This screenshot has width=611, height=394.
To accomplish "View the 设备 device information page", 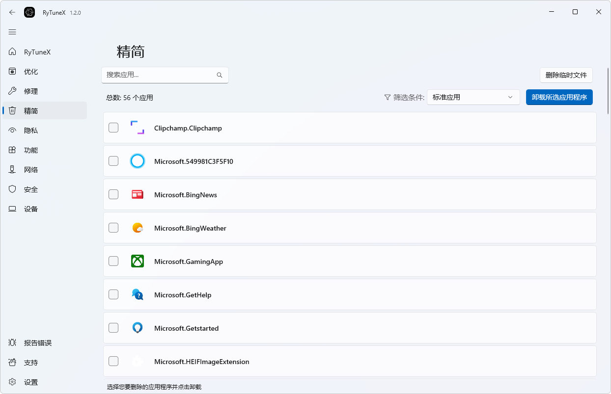I will pos(30,209).
